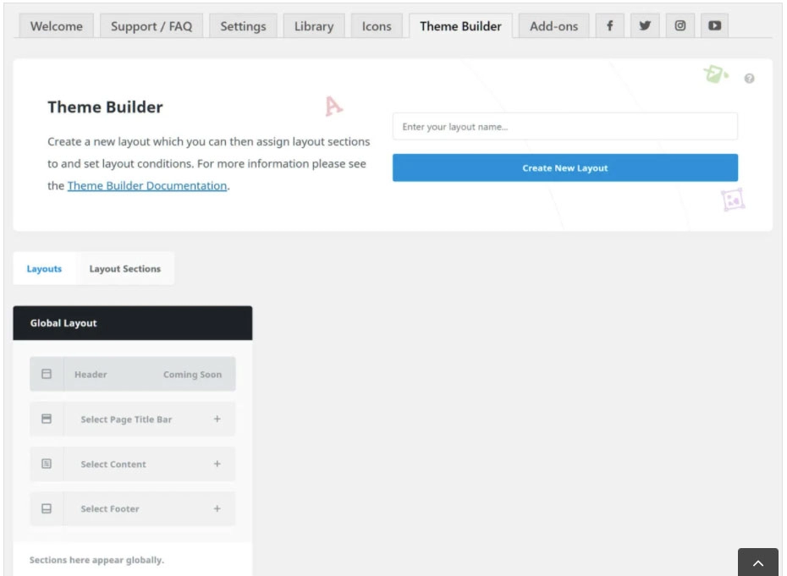Screen dimensions: 787x576
Task: Open the Facebook icon tab
Action: point(609,25)
